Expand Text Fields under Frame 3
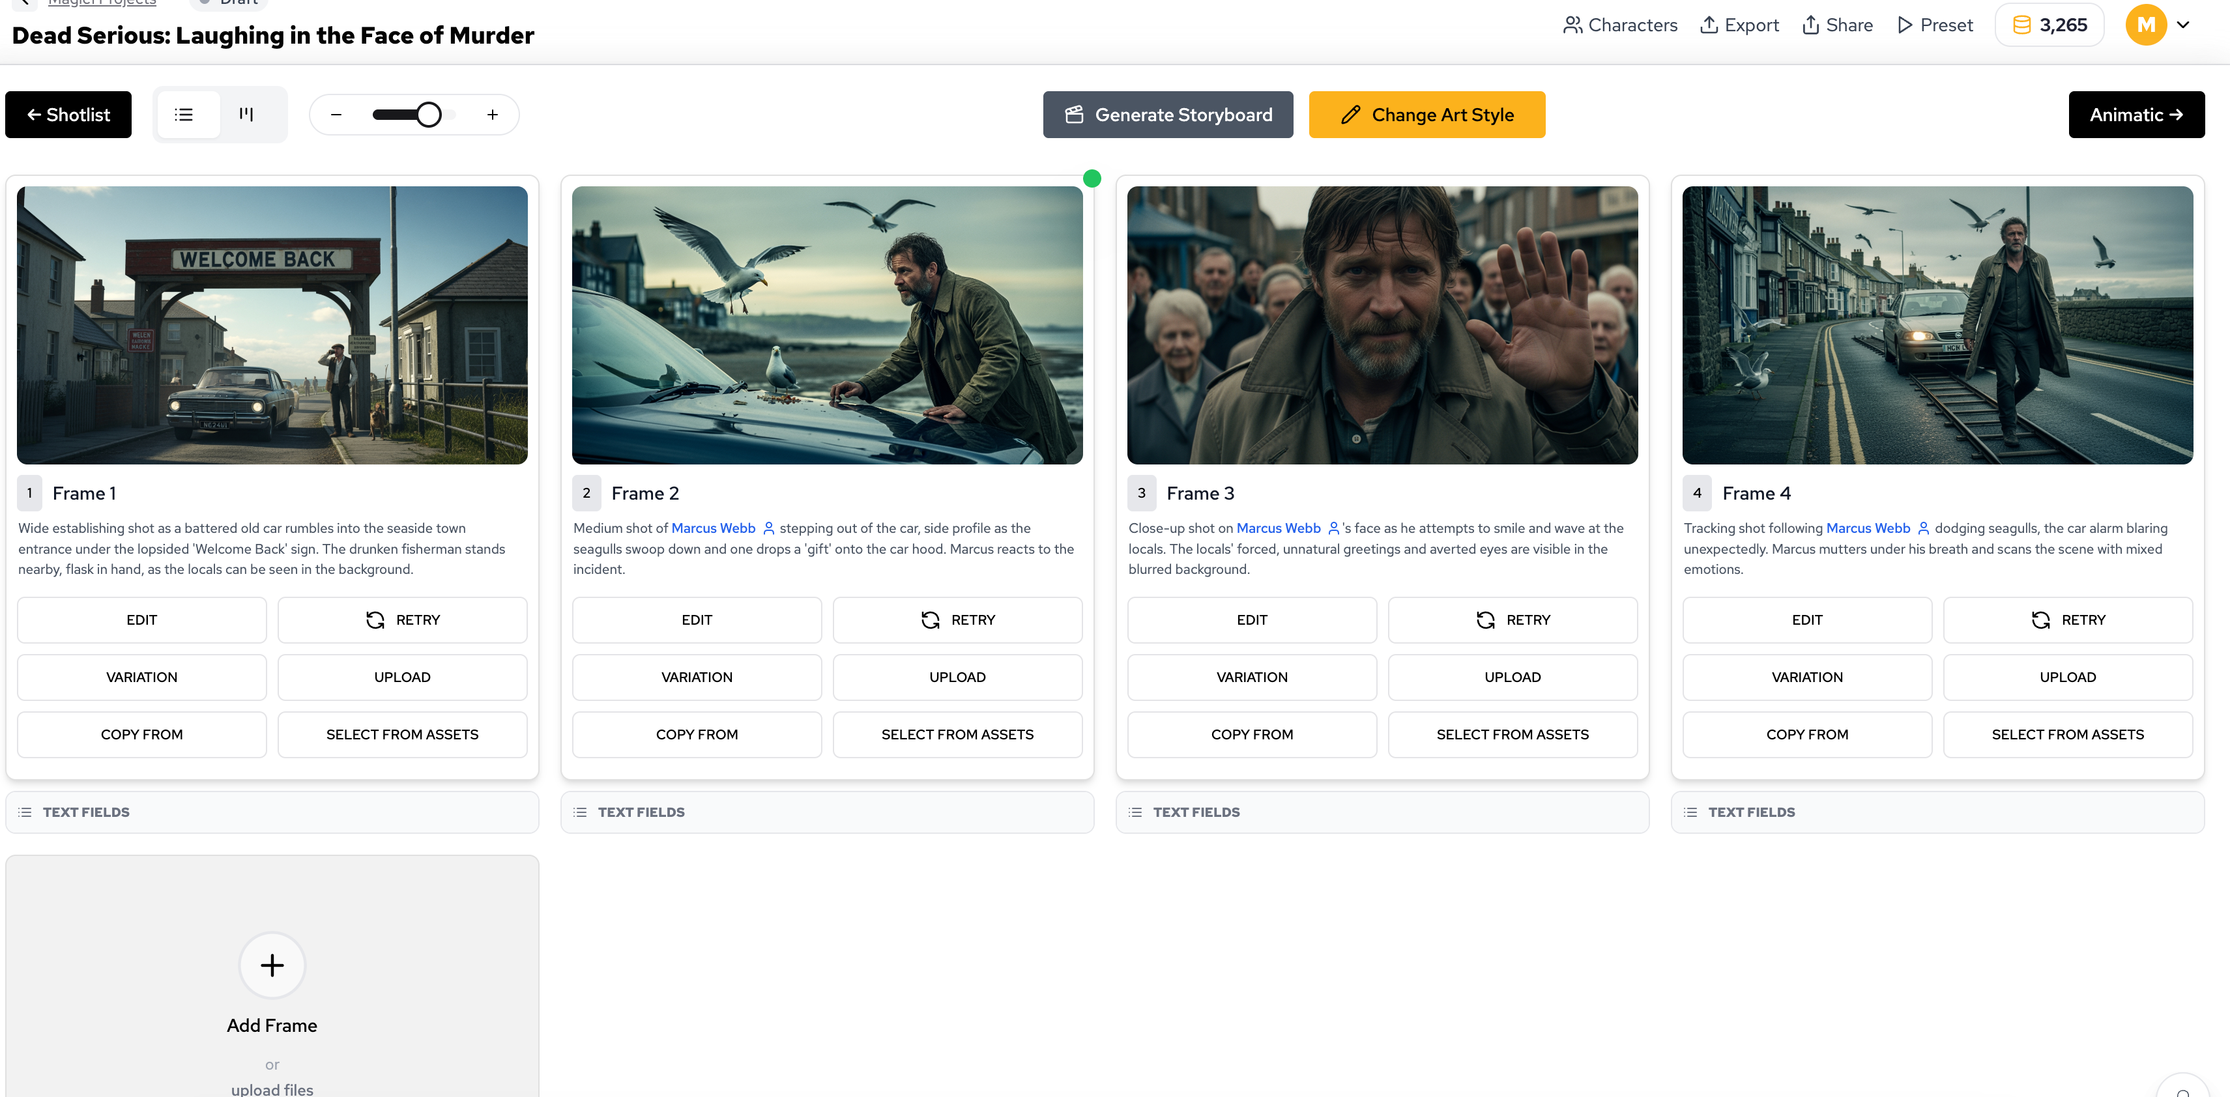2230x1097 pixels. coord(1196,812)
